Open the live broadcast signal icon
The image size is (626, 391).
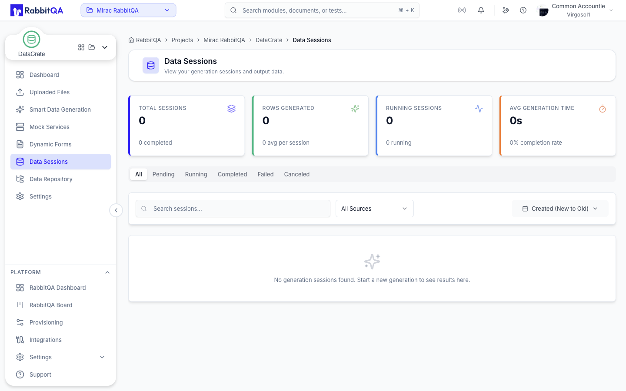click(462, 10)
